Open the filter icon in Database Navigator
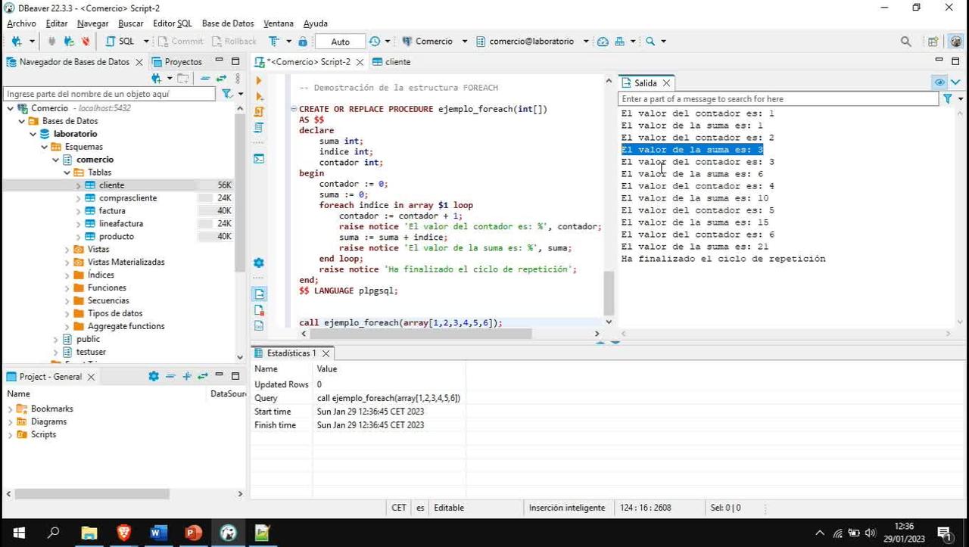Screen dimensions: 969x547 click(227, 93)
